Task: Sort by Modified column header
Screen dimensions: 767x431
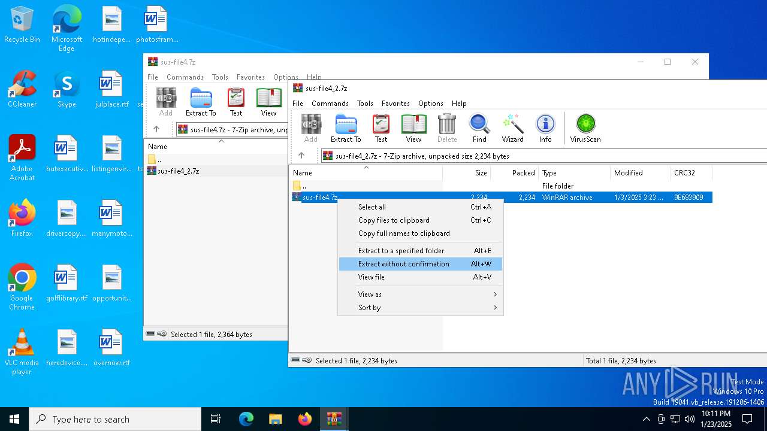Action: tap(640, 173)
